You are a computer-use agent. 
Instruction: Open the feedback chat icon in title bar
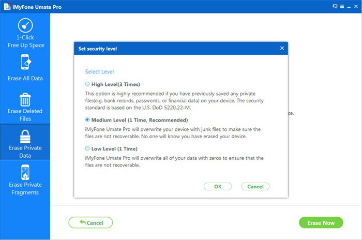[335, 6]
